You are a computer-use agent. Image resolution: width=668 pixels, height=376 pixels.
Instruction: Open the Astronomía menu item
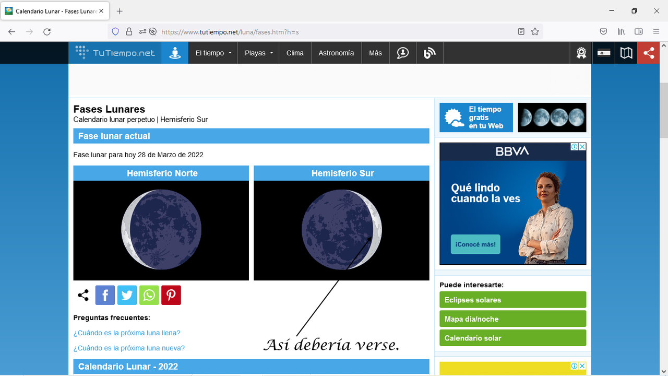click(336, 53)
